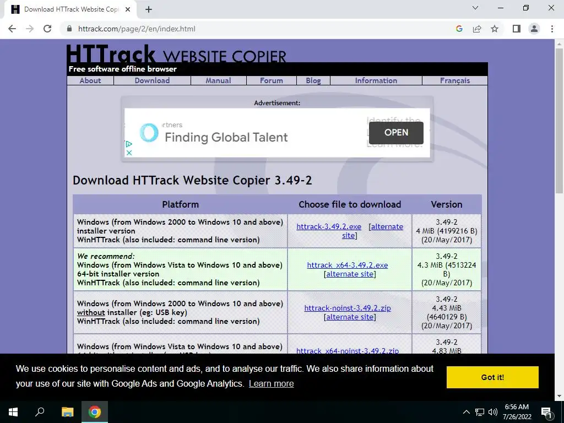This screenshot has height=423, width=564.
Task: Open the Information menu item
Action: (376, 80)
